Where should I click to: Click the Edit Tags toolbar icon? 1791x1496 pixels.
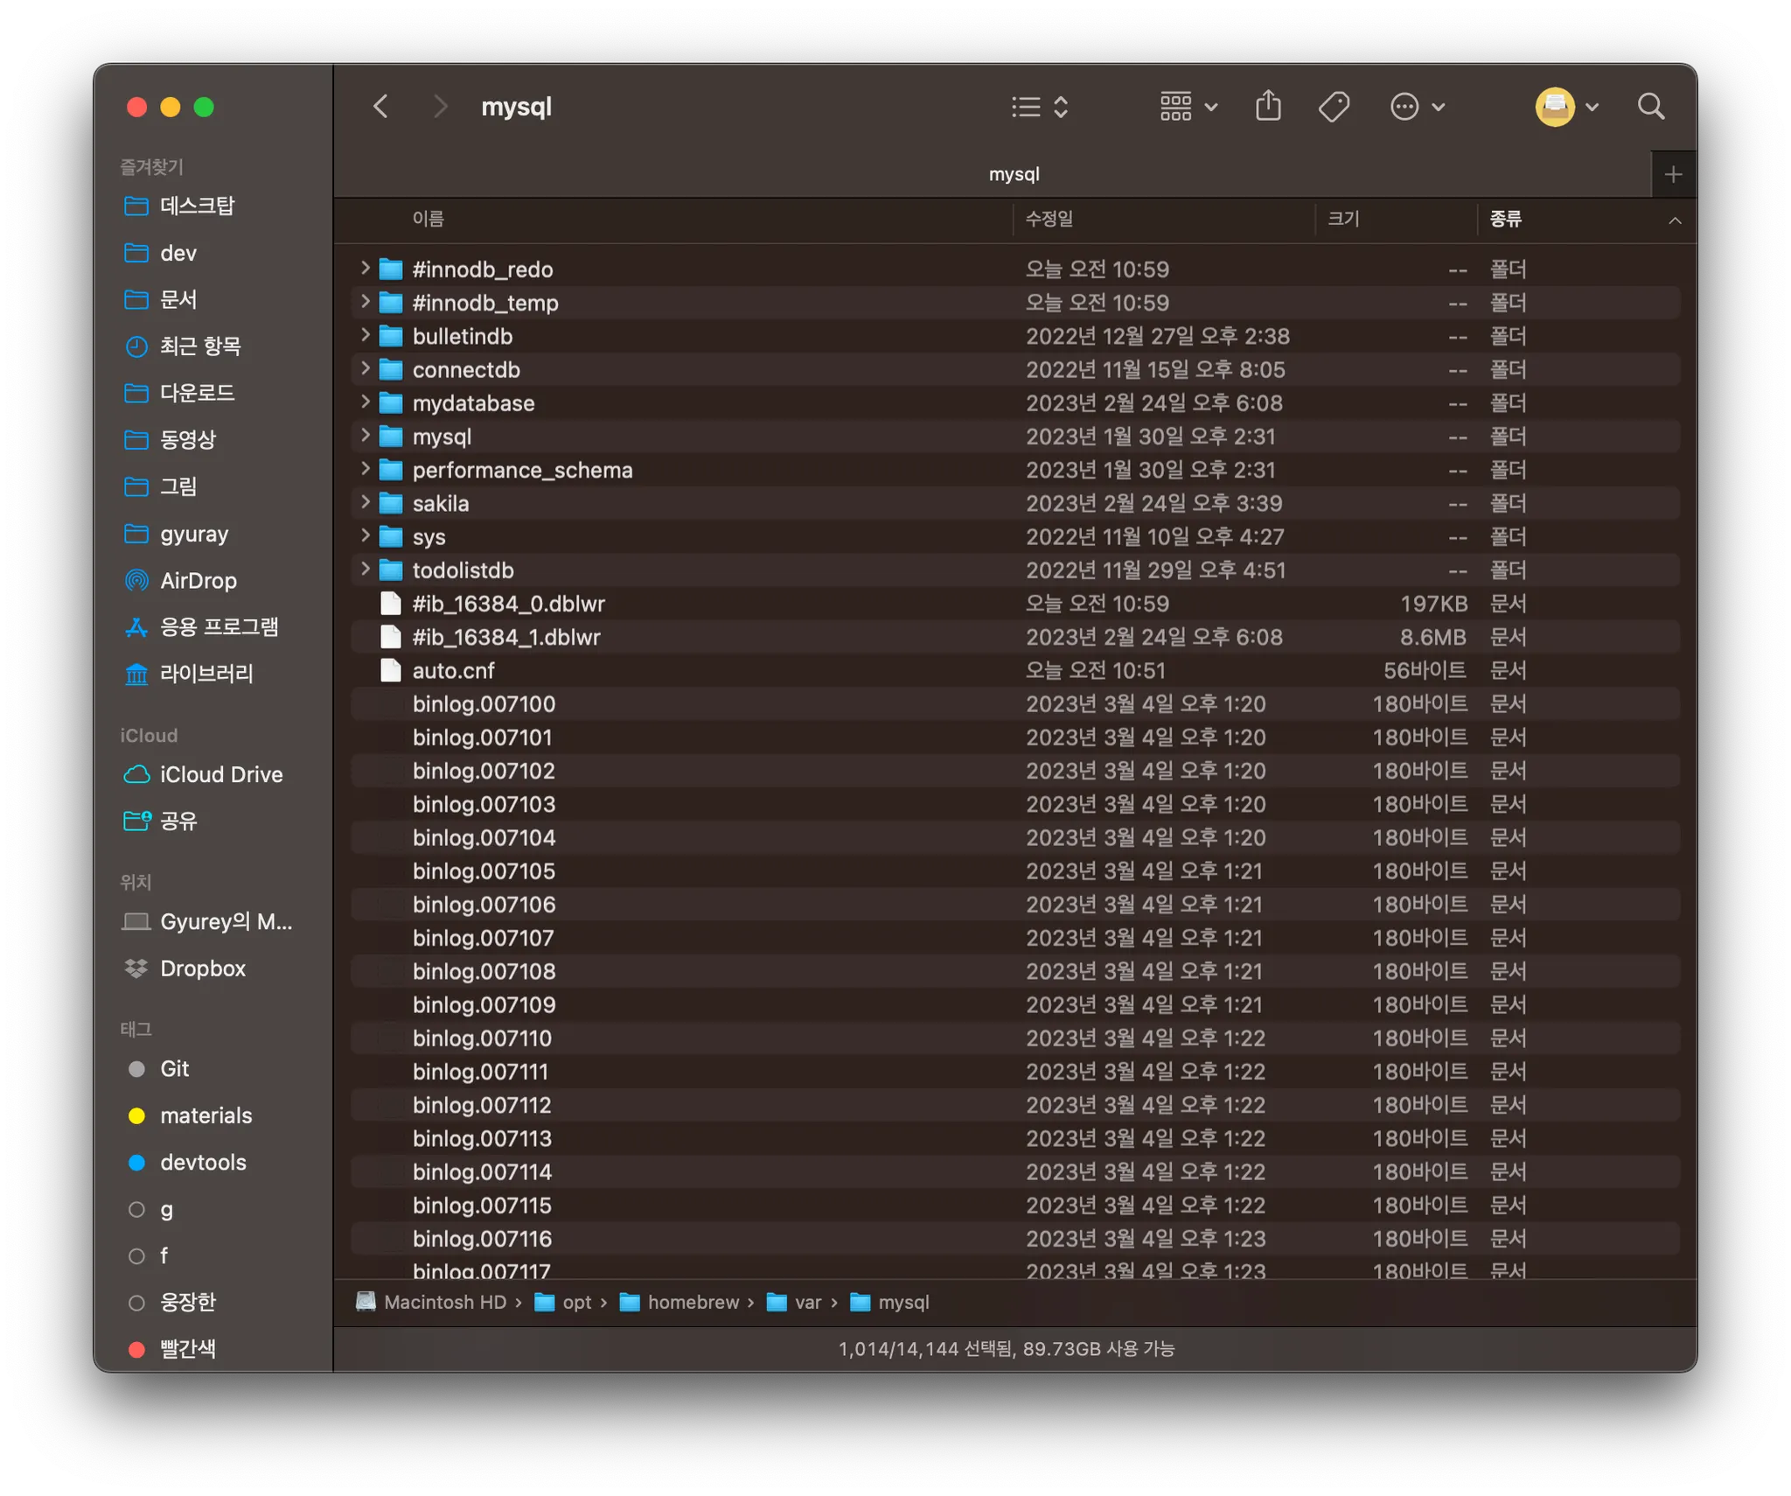click(1334, 107)
